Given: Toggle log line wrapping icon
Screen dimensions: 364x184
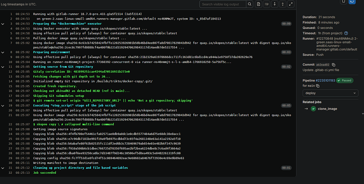Looking at the screenshot, I should 267,4.
